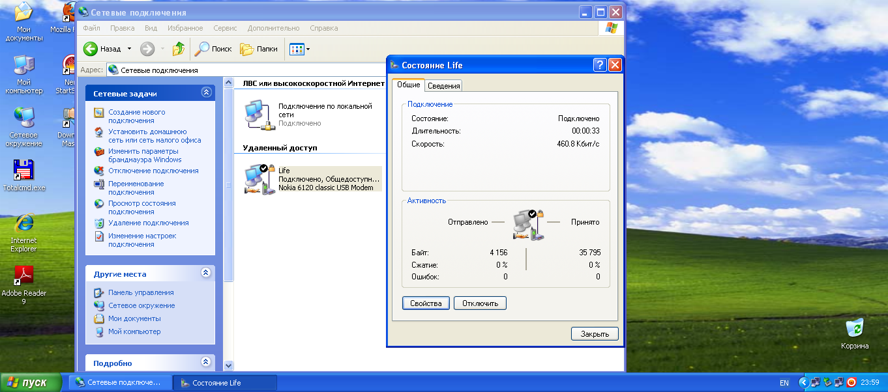Select the Life dial-up connection icon
The width and height of the screenshot is (888, 392).
click(258, 179)
